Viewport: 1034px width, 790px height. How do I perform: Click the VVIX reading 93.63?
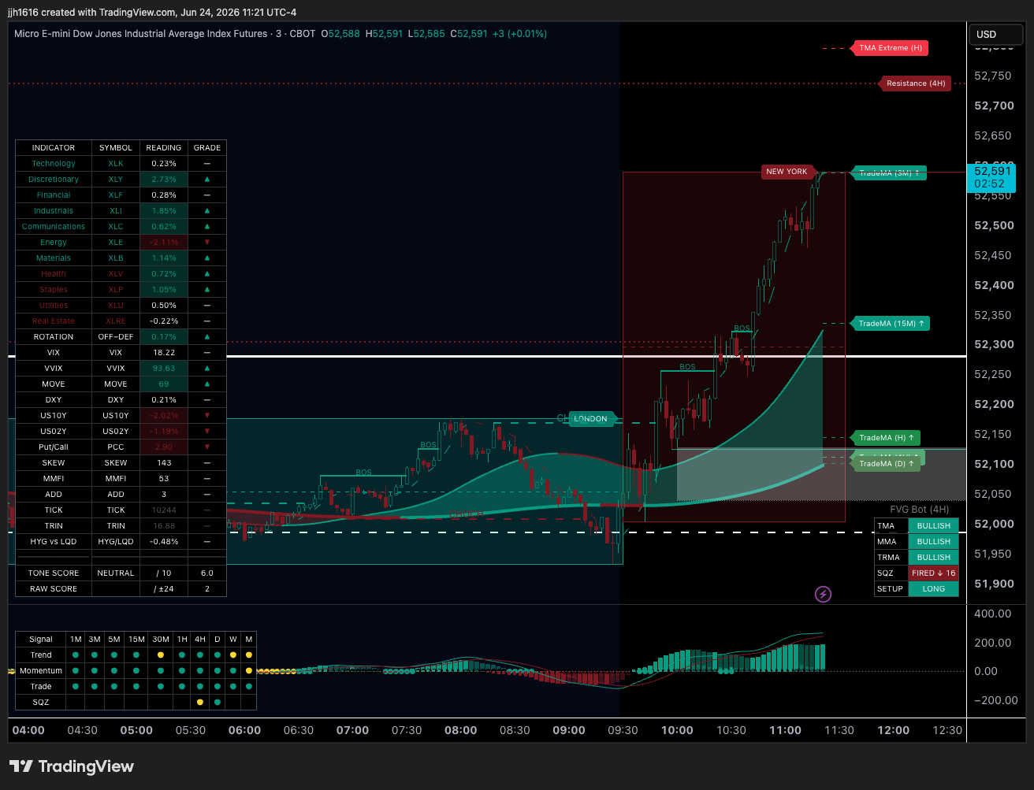[164, 369]
